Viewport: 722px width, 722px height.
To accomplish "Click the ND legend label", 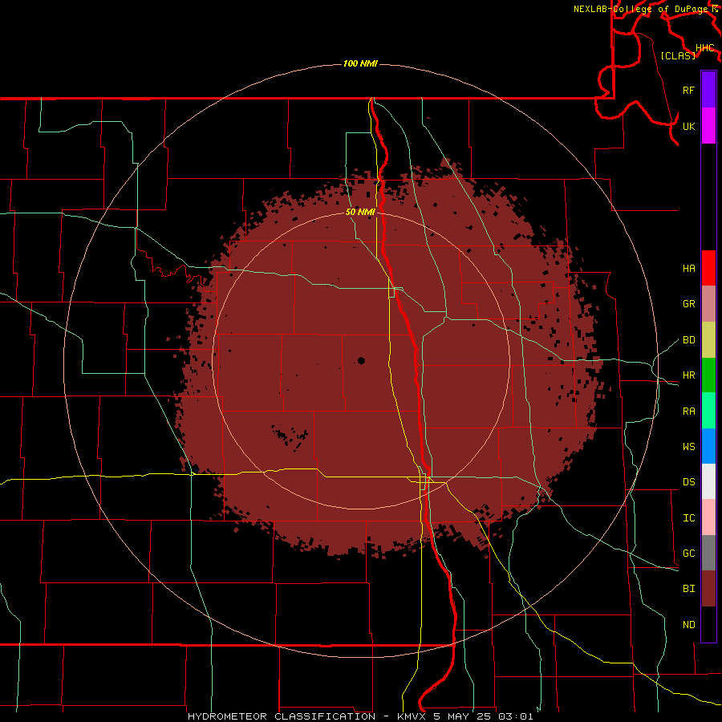I will tap(688, 624).
